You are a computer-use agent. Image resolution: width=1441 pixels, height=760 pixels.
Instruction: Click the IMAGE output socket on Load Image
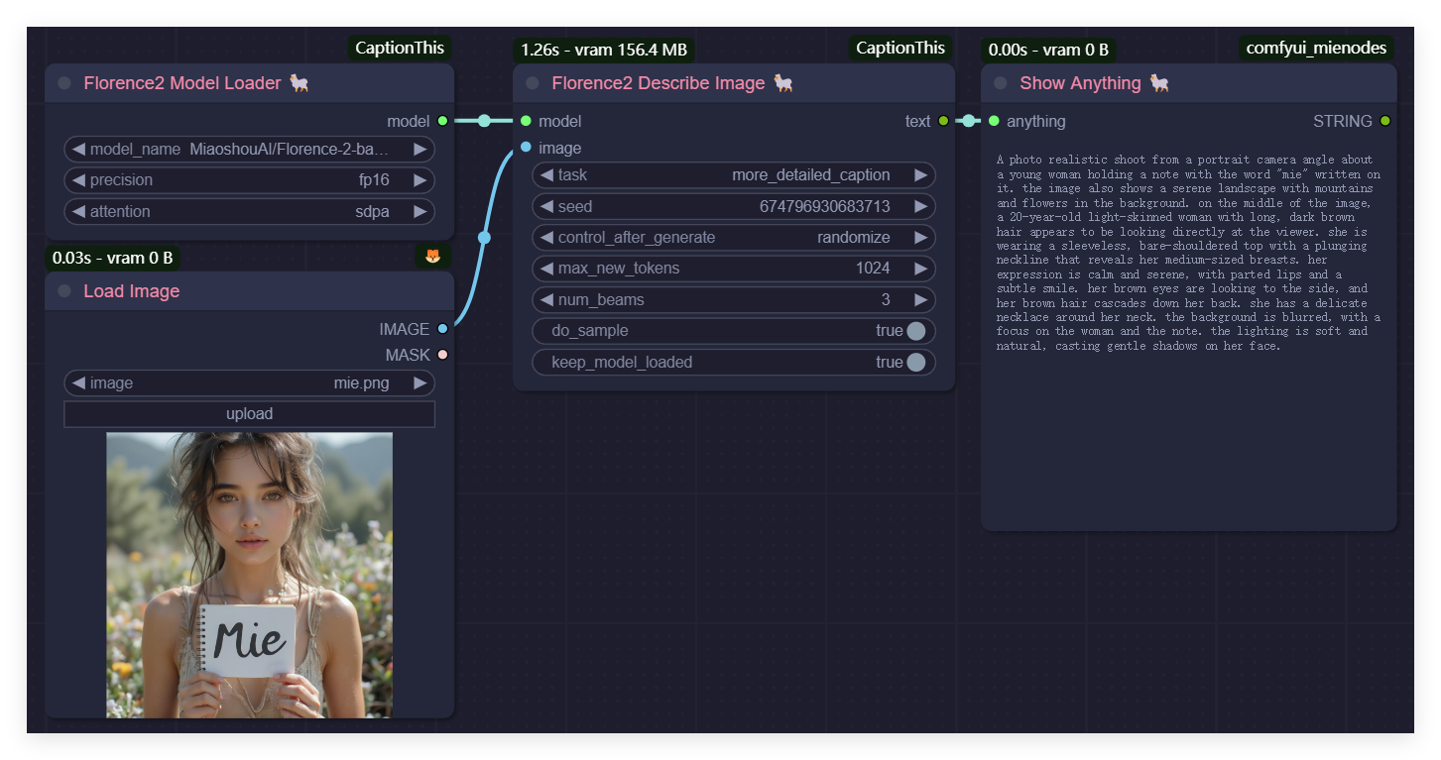click(x=442, y=329)
